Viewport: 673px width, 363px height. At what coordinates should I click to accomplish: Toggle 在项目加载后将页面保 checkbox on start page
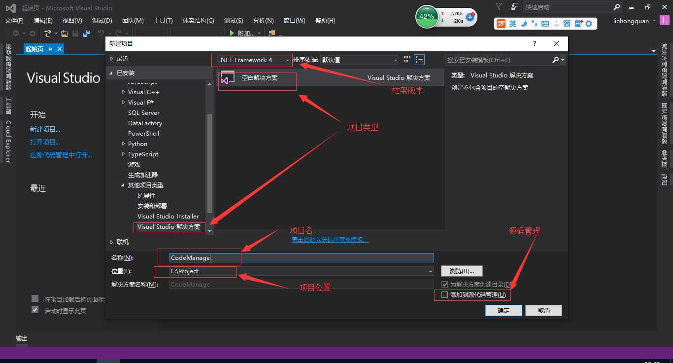(x=35, y=298)
